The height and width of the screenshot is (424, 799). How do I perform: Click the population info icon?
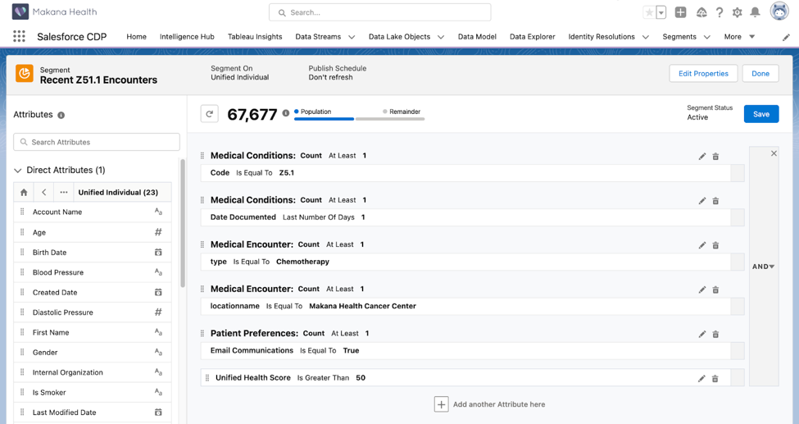point(286,113)
